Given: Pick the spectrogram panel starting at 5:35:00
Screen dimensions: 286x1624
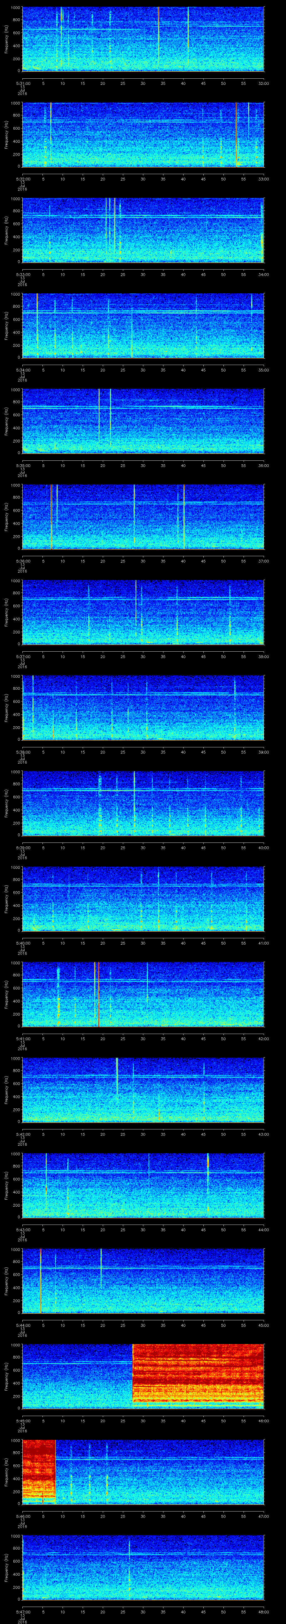Looking at the screenshot, I should click(x=143, y=421).
